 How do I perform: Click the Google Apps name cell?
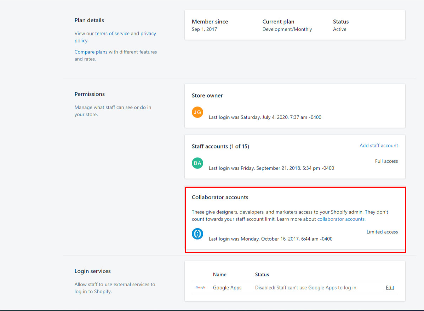click(x=227, y=288)
